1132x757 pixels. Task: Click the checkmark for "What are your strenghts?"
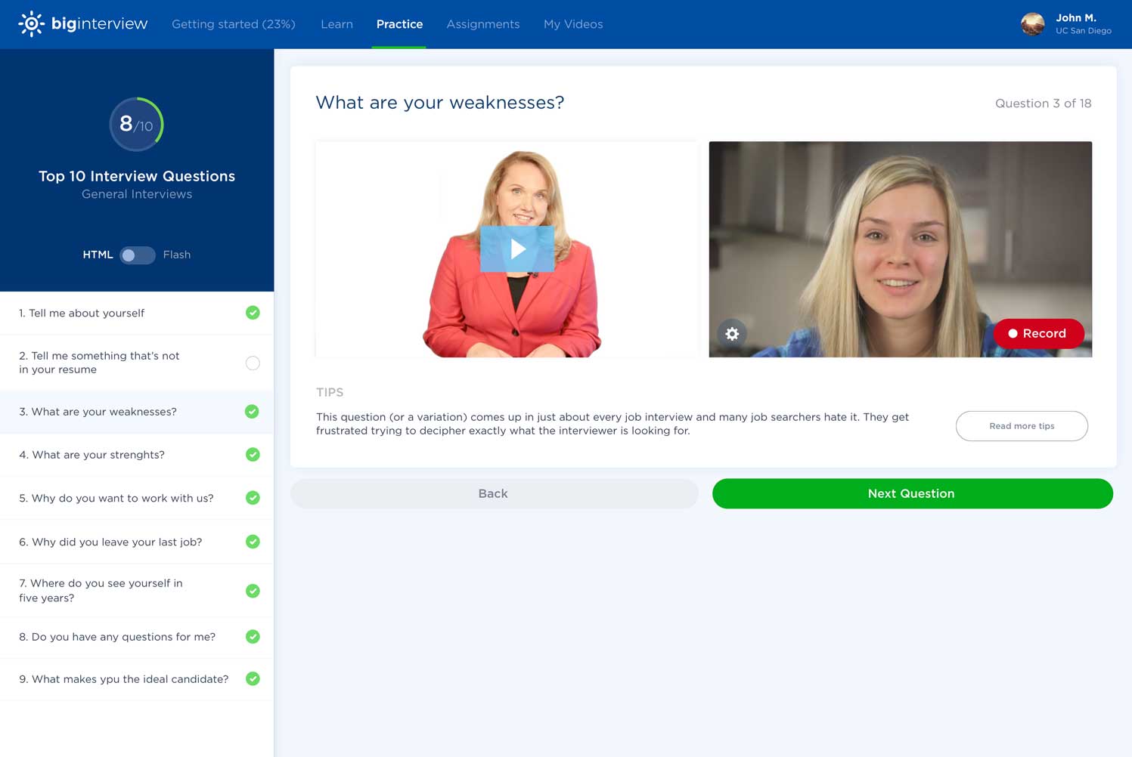[253, 454]
